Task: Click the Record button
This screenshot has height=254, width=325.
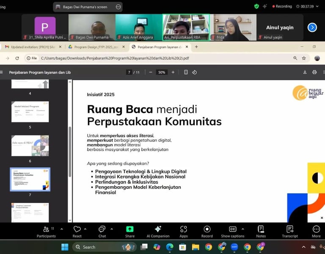Action: (x=207, y=232)
